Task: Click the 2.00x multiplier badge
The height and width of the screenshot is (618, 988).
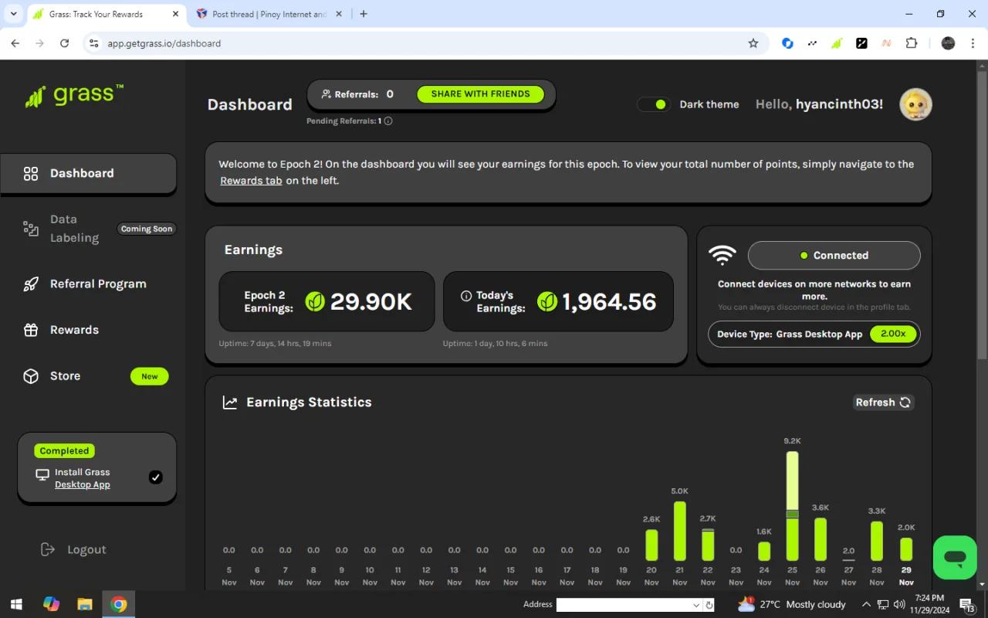Action: pyautogui.click(x=893, y=334)
